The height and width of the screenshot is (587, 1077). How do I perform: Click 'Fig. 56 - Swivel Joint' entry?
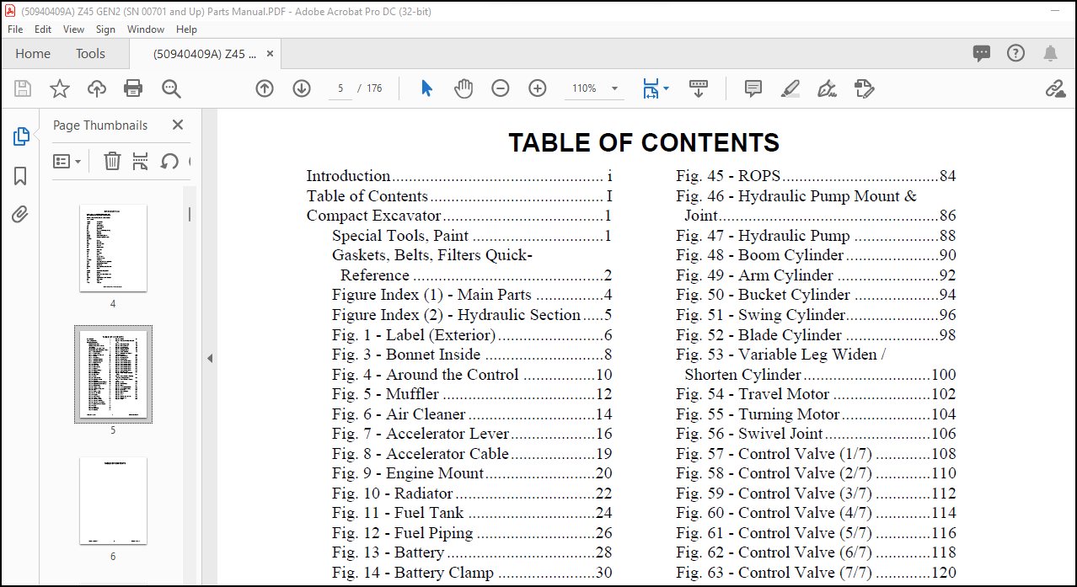click(x=816, y=434)
